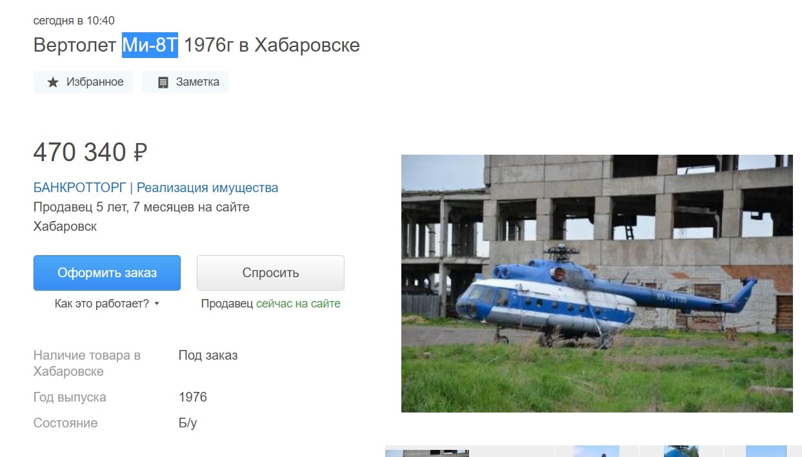802x457 pixels.
Task: Click the сегодня в 10:40 timestamp
Action: tap(74, 21)
